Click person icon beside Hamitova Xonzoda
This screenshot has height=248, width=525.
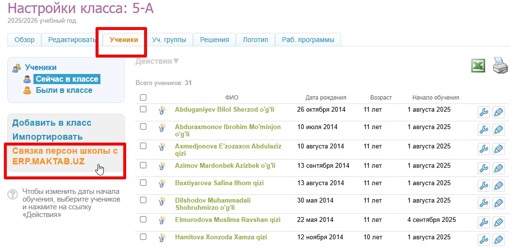(x=163, y=237)
